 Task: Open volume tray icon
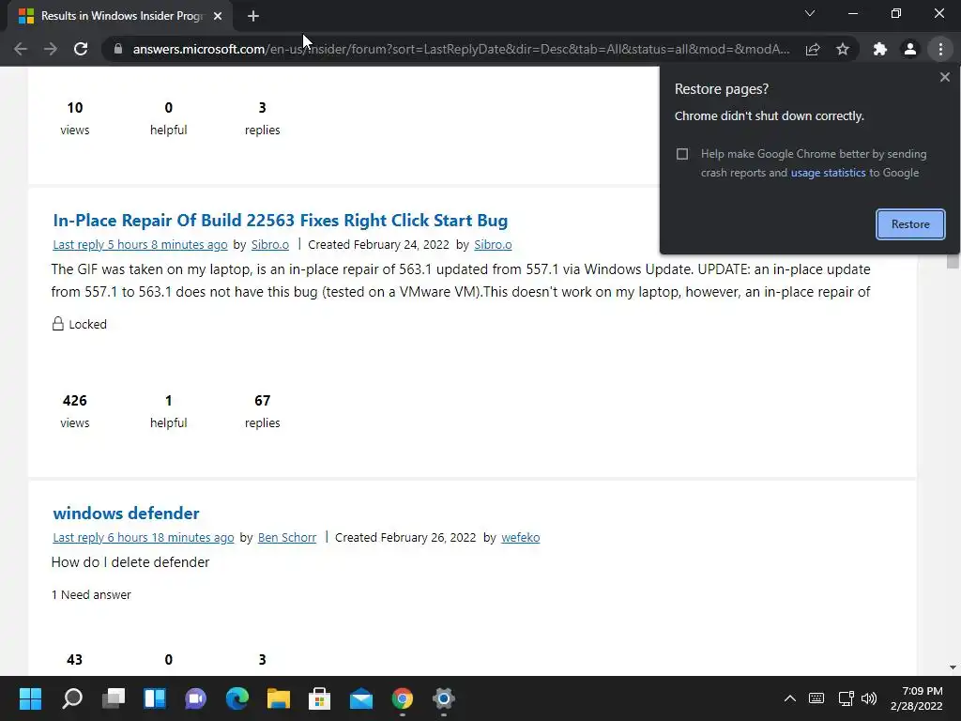point(869,698)
